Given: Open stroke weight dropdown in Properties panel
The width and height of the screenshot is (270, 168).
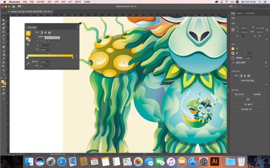Looking at the screenshot, I should pyautogui.click(x=254, y=53).
